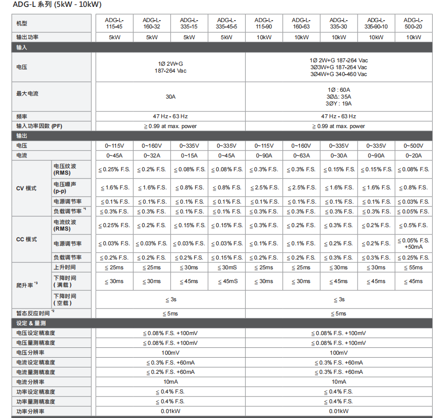Click the 输入功率因数 (PF) row label
Screen dimensions: 441x418
(x=39, y=126)
